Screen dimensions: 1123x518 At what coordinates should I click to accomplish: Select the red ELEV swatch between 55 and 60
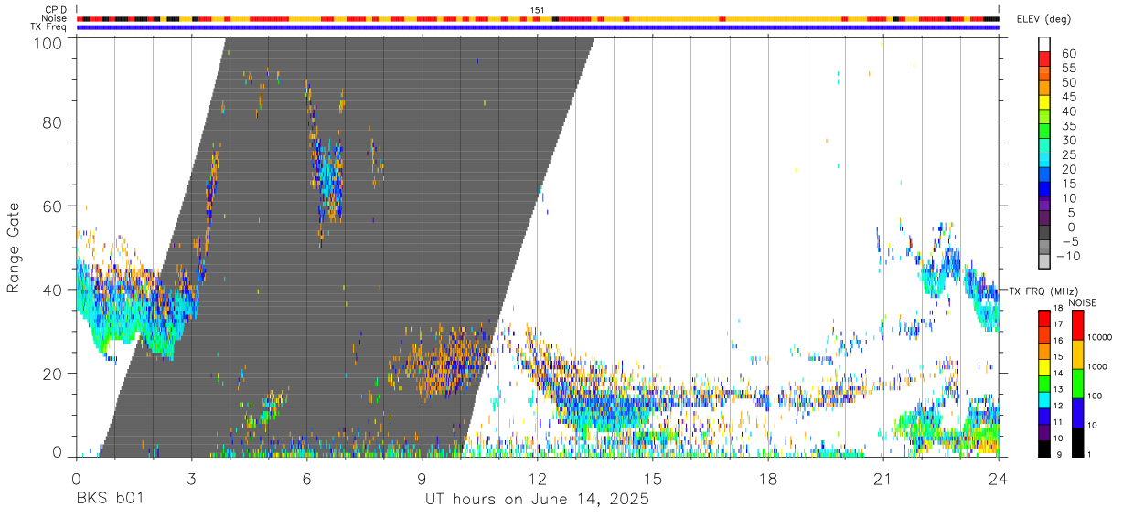pos(1044,58)
